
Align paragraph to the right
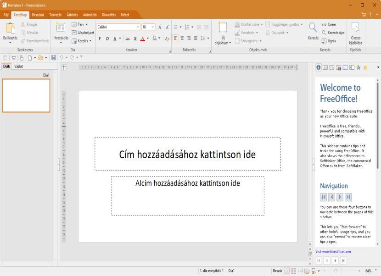pyautogui.click(x=189, y=39)
